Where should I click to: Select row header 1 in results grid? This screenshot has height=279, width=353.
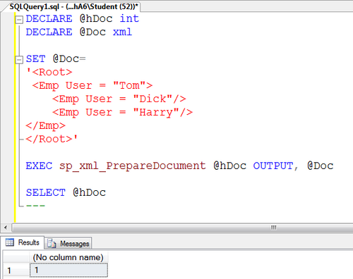(x=16, y=271)
